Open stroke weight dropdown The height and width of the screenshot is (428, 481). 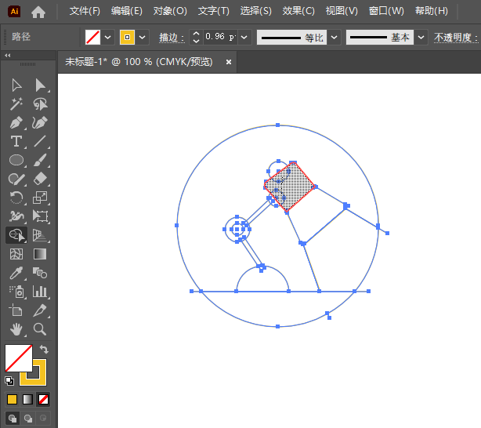pyautogui.click(x=244, y=38)
